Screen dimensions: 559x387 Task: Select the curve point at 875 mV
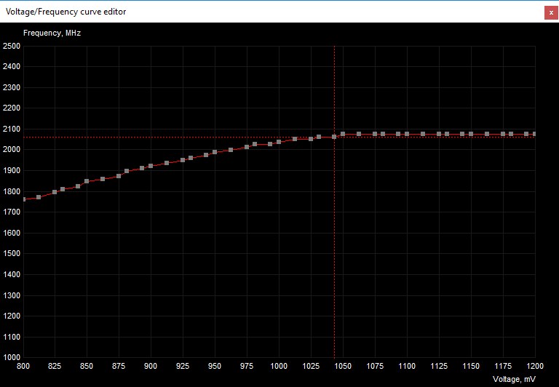tap(119, 176)
